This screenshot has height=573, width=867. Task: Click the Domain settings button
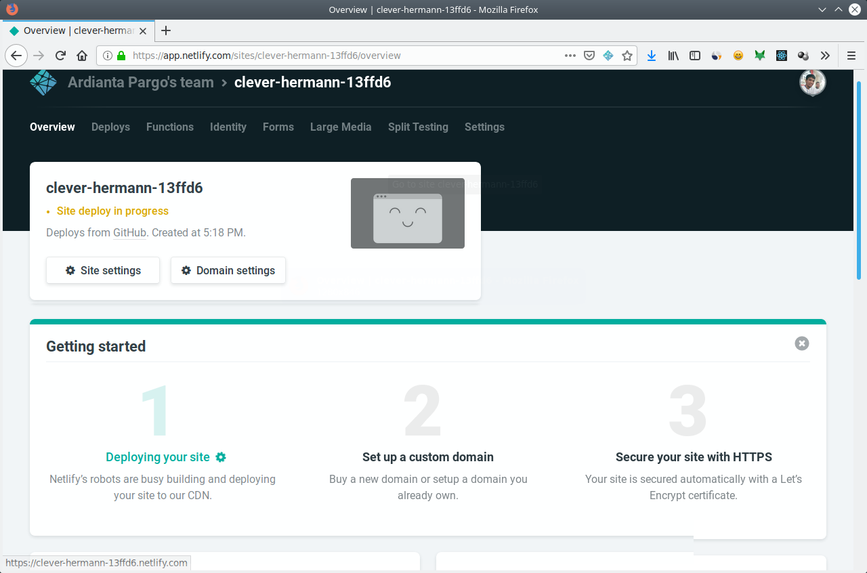coord(228,270)
